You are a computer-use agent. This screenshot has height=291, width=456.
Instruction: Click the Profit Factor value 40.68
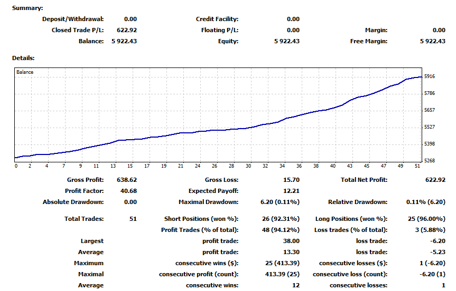click(x=128, y=191)
